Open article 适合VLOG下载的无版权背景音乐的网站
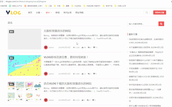 [68, 84]
